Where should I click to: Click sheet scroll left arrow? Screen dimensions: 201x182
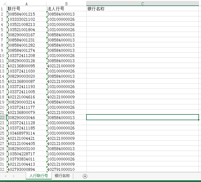point(5,176)
